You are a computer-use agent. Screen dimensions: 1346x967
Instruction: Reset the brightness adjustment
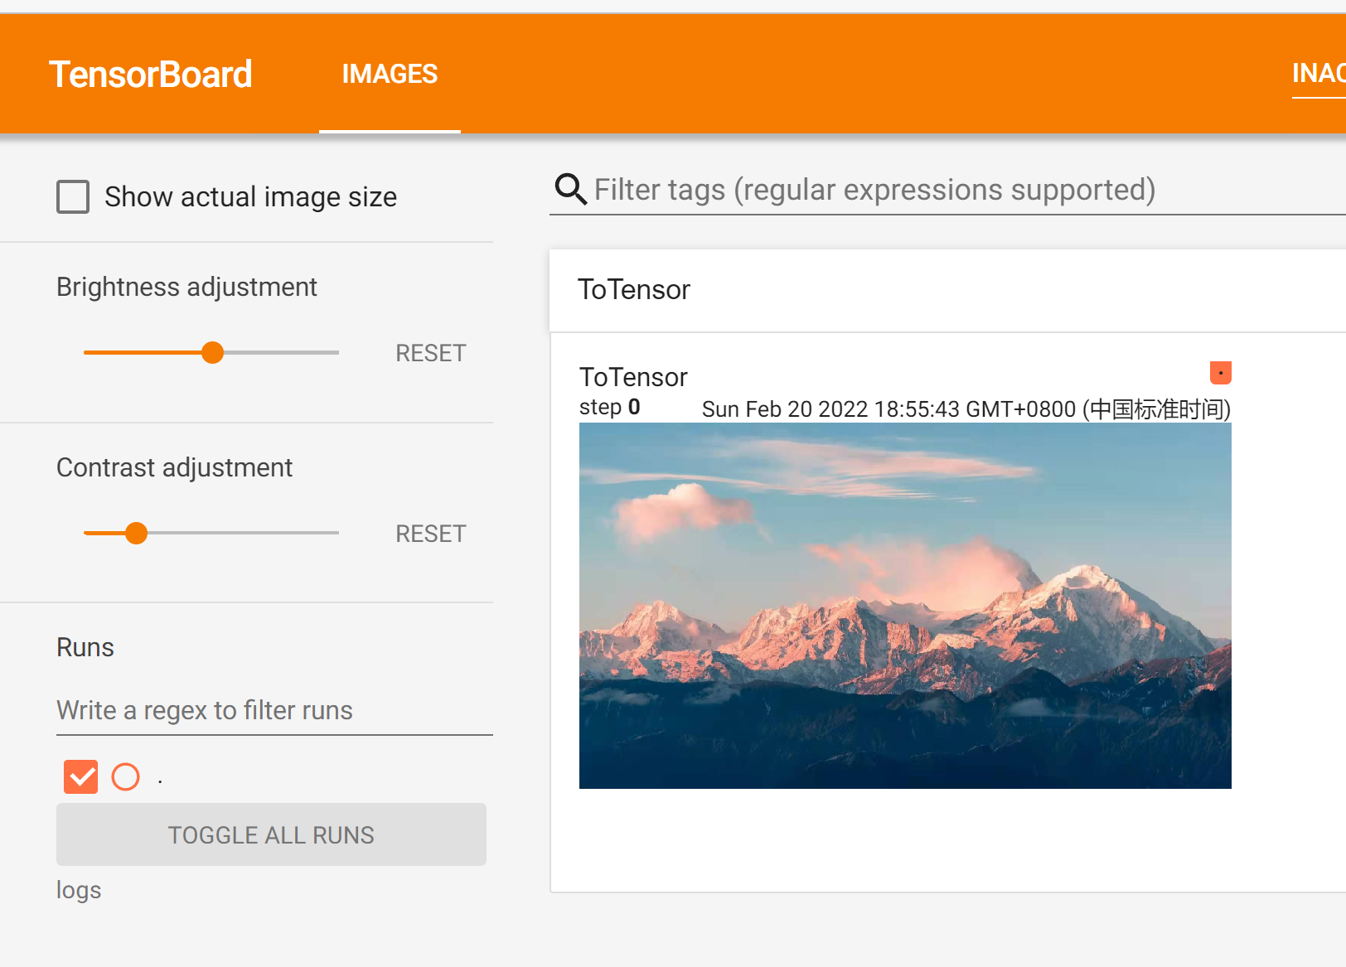pyautogui.click(x=430, y=353)
